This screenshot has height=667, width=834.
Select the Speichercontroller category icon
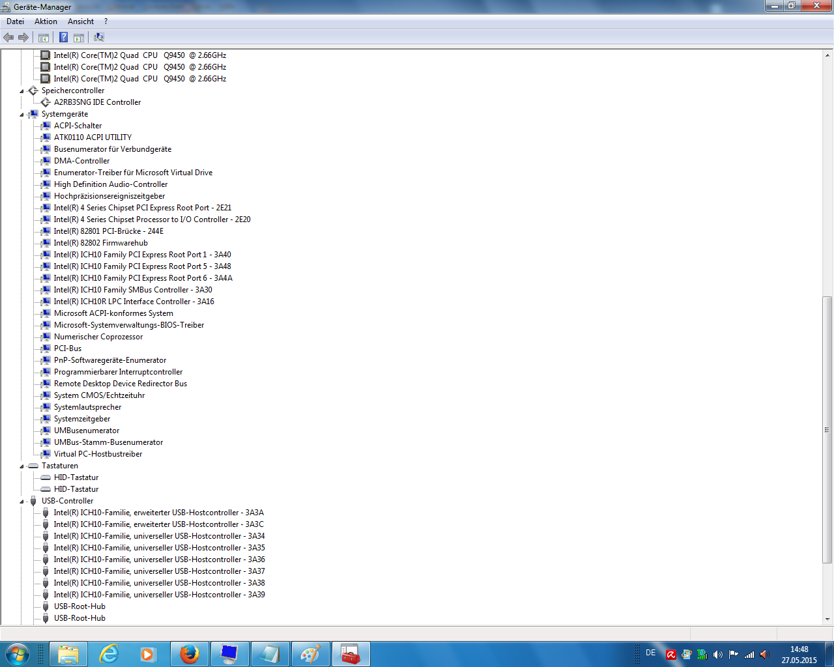pyautogui.click(x=33, y=91)
